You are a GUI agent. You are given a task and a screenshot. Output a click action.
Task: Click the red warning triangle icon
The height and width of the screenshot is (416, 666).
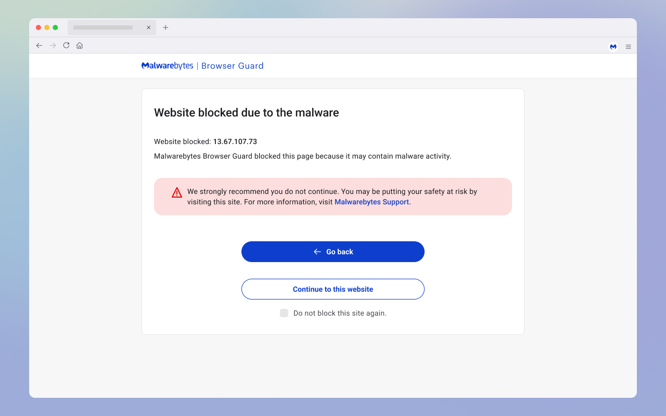coord(176,192)
